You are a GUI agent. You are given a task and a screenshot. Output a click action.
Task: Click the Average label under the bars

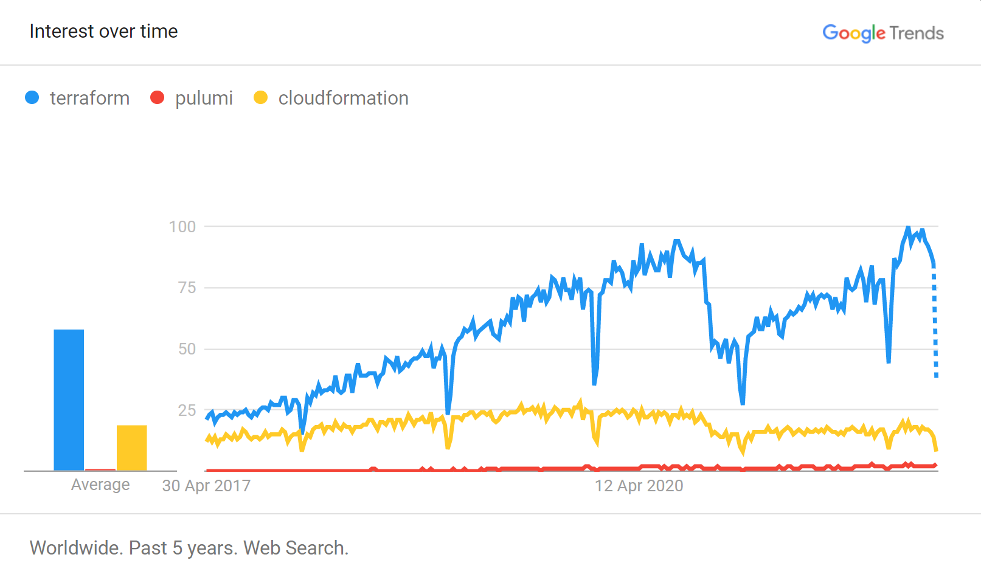(x=100, y=485)
